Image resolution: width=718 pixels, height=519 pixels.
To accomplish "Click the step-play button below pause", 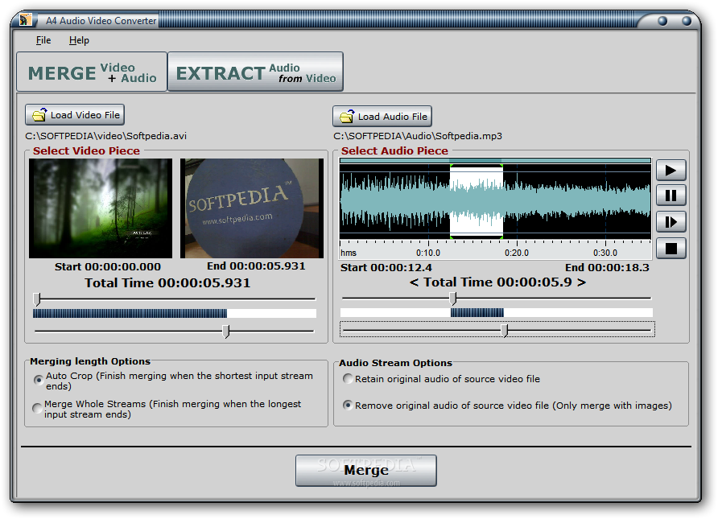I will click(671, 222).
